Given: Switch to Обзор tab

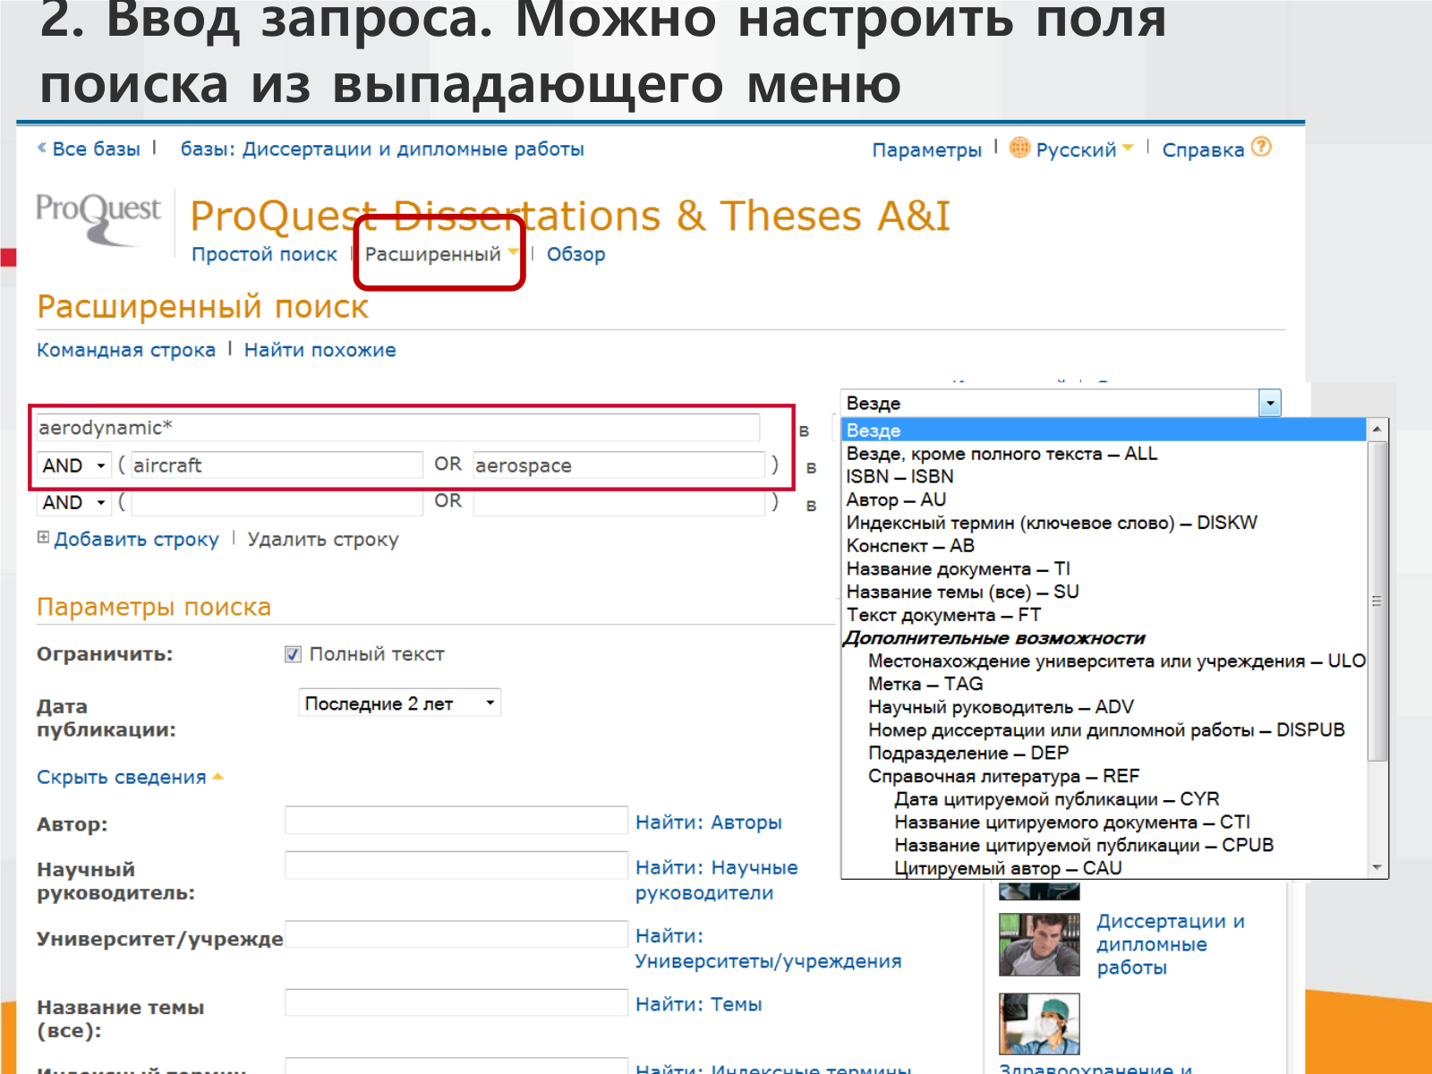Looking at the screenshot, I should [575, 254].
